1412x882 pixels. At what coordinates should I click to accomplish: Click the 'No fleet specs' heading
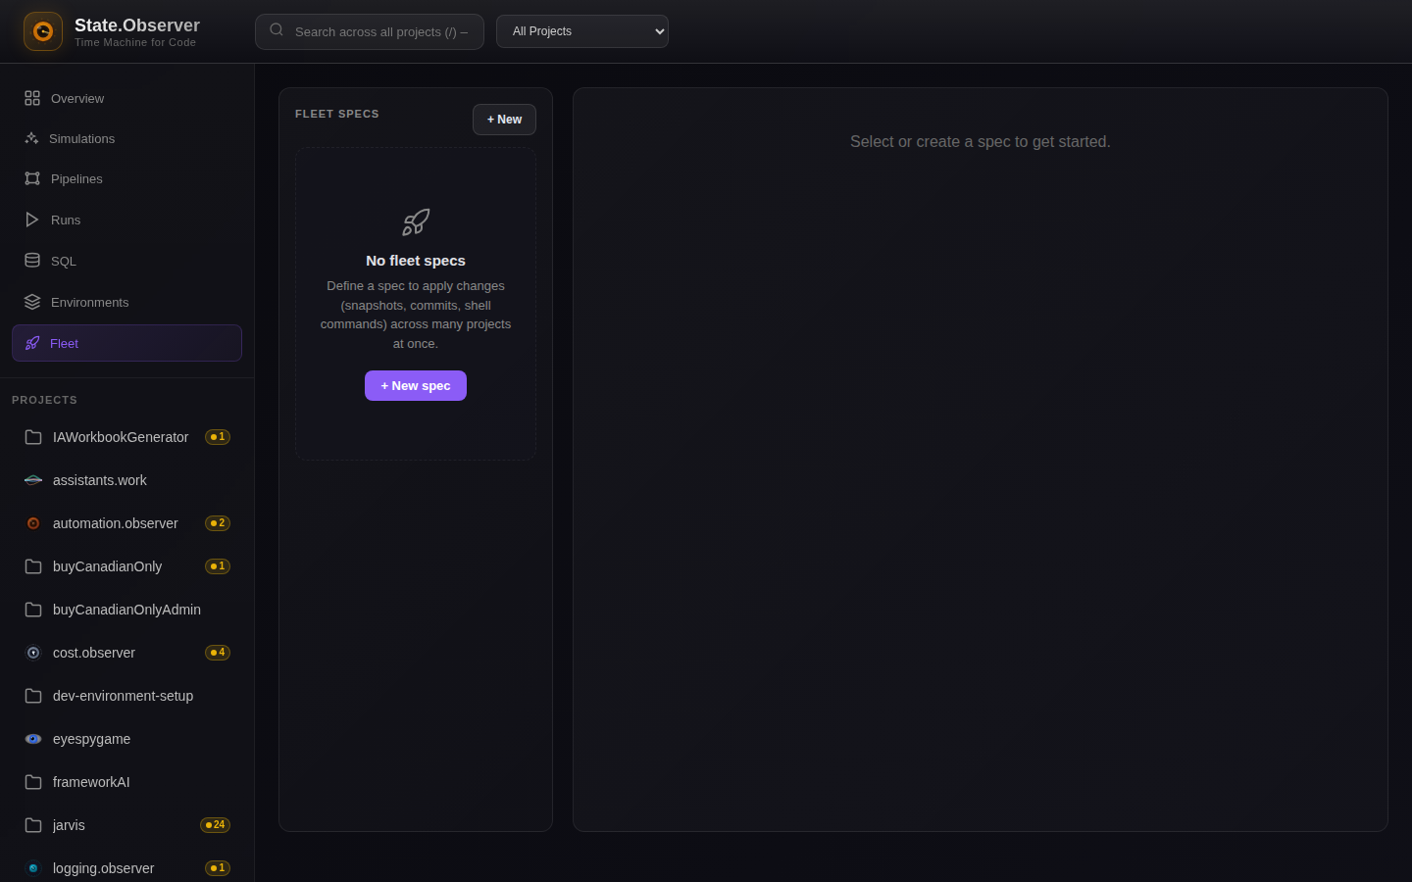click(x=416, y=261)
